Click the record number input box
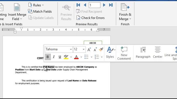This screenshot has height=99, width=177. 95,5
